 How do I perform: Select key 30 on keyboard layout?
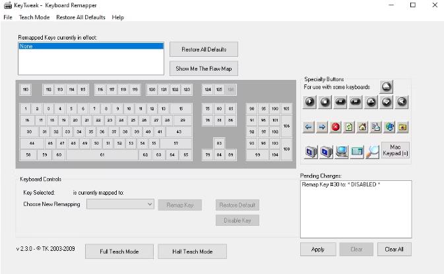point(29,132)
